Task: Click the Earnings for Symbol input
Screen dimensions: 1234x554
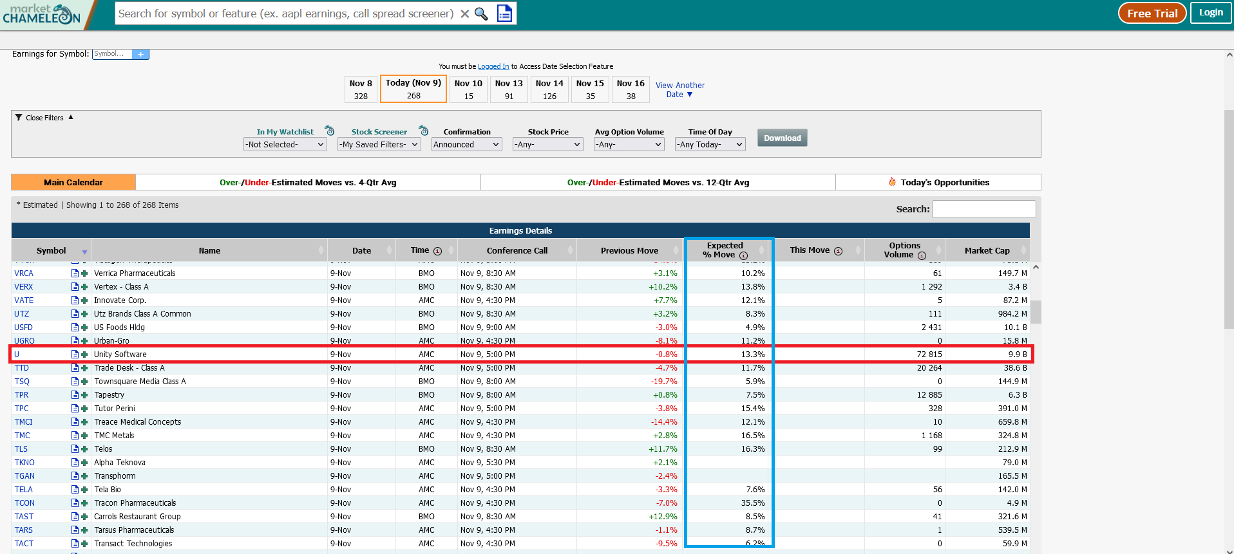Action: coord(112,54)
